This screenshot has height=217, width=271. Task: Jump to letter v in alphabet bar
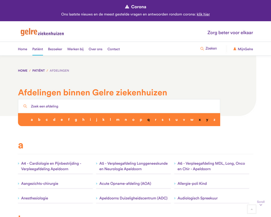(184, 120)
